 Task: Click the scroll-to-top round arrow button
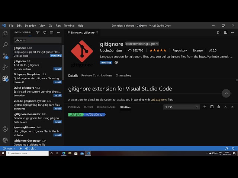226,93
